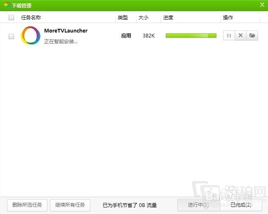This screenshot has height=214, width=268.
Task: Click the 删除所选任务 button
Action: click(x=27, y=205)
